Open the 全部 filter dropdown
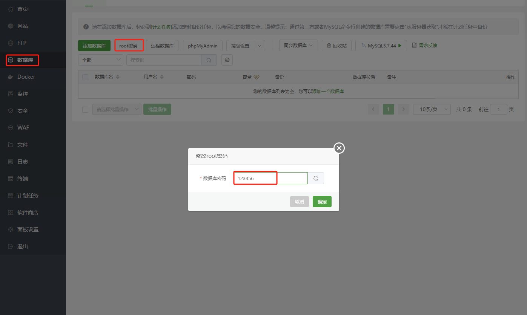This screenshot has height=315, width=527. coord(100,60)
